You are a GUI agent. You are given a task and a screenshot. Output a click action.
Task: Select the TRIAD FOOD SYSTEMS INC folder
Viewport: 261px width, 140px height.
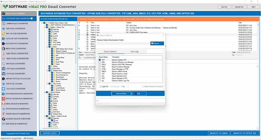click(65, 53)
